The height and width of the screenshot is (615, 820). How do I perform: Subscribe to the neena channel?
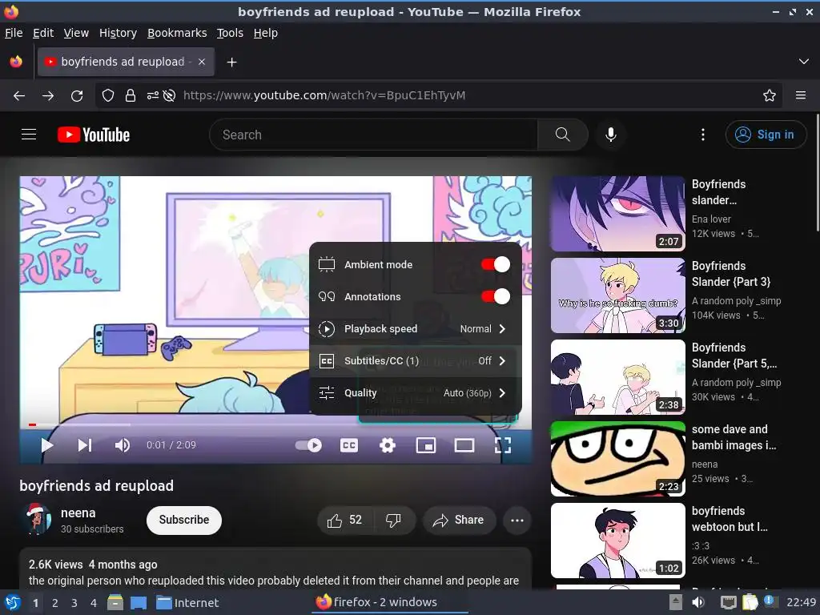(x=184, y=520)
